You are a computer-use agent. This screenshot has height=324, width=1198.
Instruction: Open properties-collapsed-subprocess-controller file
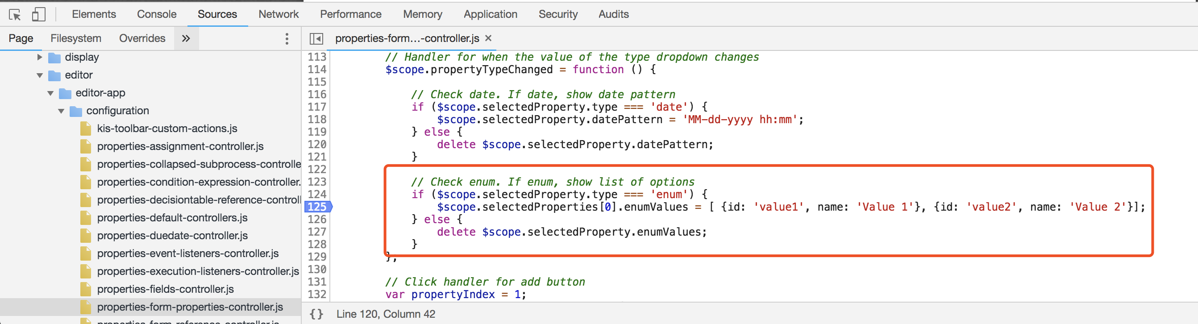(x=199, y=164)
